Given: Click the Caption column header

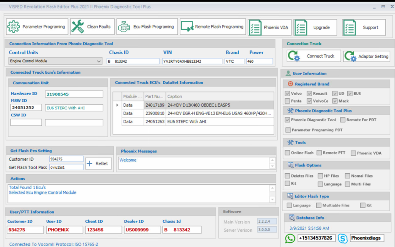Looking at the screenshot, I should 219,97.
